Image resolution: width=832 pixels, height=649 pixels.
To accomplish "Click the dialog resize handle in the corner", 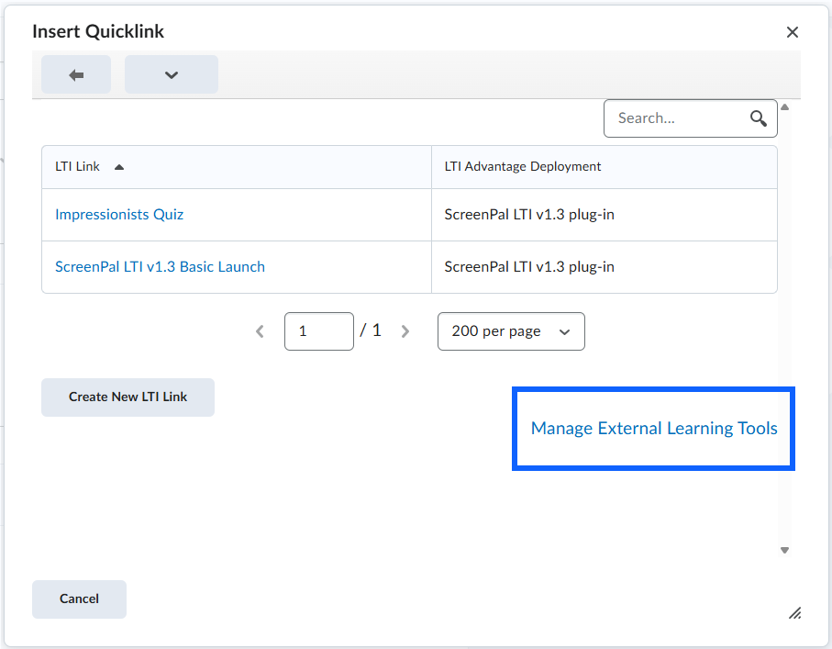I will coord(794,613).
